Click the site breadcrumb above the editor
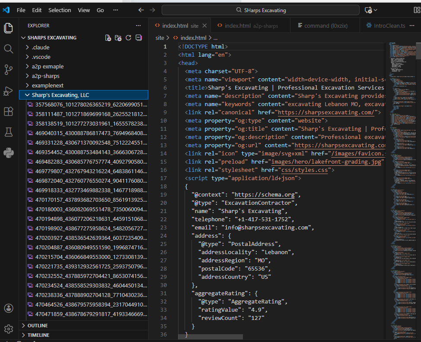 tap(160, 38)
